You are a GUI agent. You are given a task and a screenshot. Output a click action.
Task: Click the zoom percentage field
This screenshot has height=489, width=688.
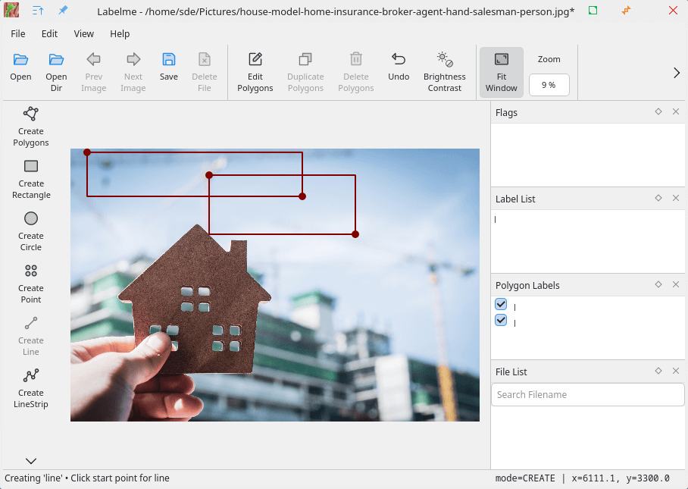(549, 85)
